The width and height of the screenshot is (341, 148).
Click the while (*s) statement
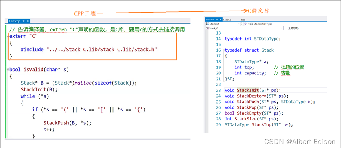35,96
